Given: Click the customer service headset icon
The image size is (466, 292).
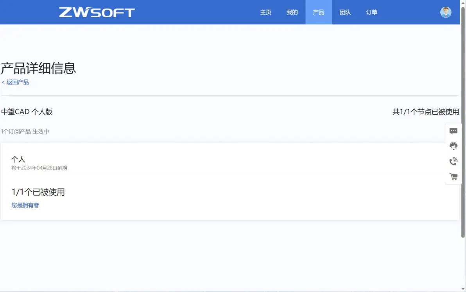Looking at the screenshot, I should [x=453, y=146].
